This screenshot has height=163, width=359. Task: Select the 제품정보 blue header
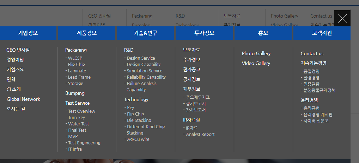click(87, 33)
